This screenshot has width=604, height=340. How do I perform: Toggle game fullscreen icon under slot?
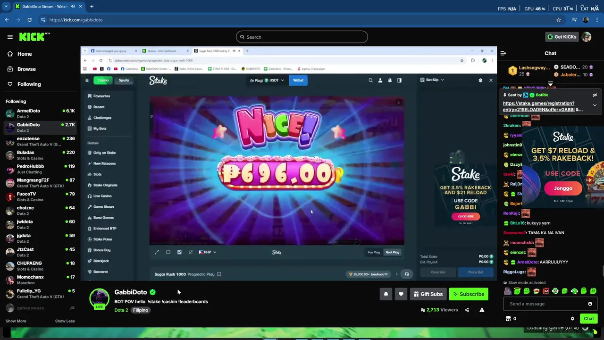click(x=157, y=252)
